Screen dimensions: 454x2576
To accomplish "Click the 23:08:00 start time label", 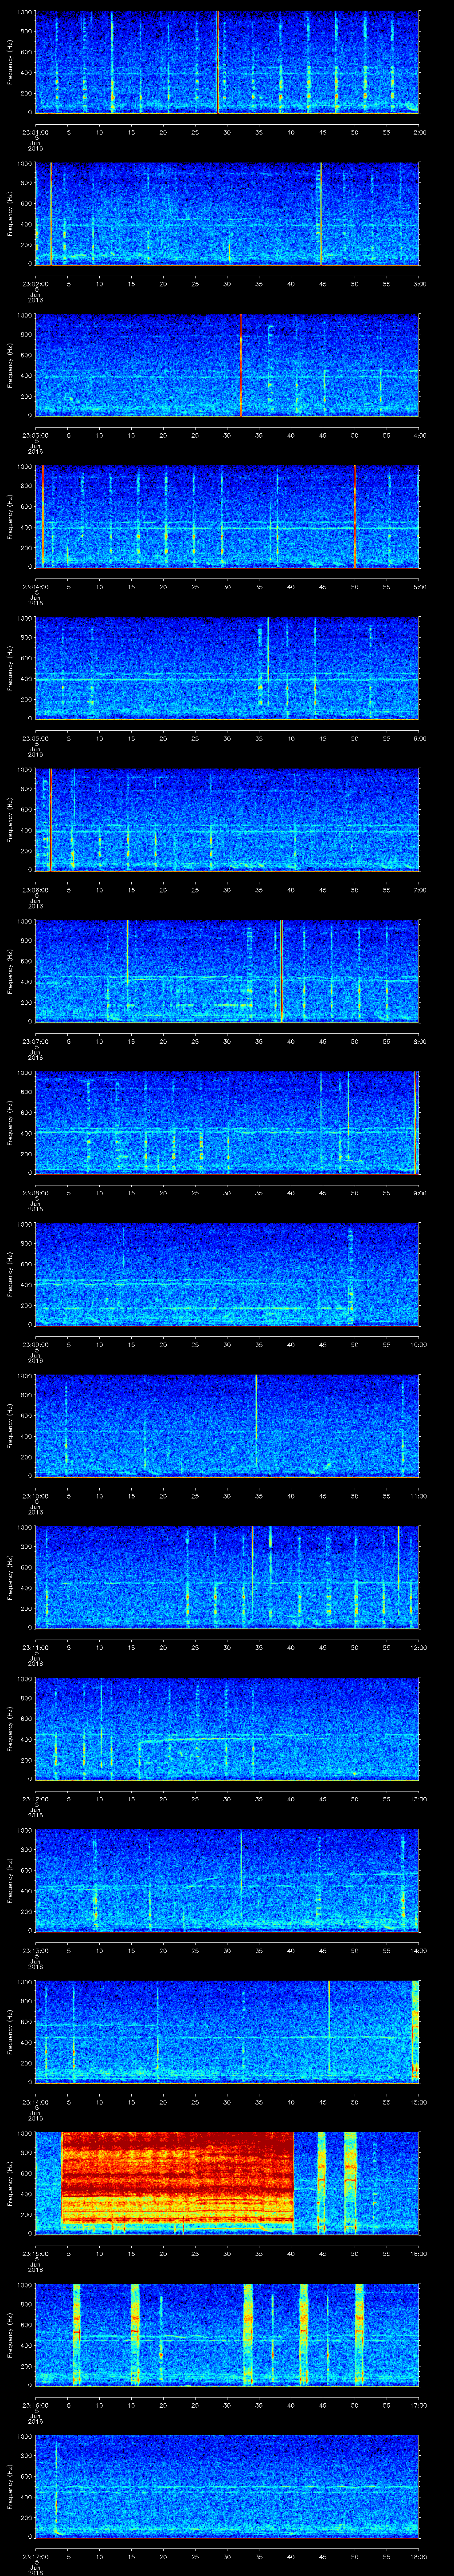I will (35, 1193).
